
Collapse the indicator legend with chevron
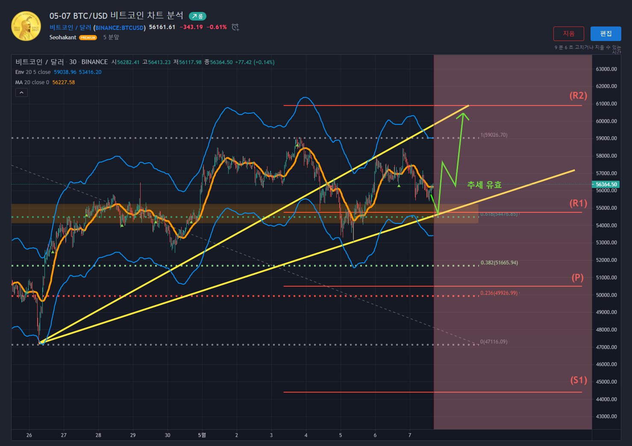click(21, 92)
